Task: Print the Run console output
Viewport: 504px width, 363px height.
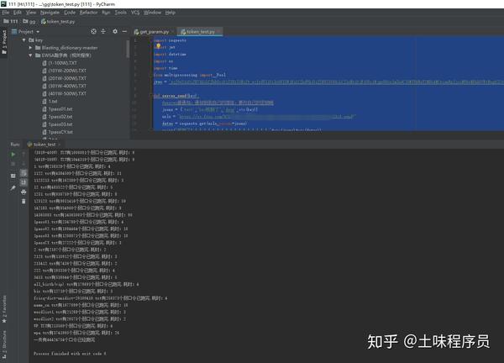Action: (x=24, y=192)
